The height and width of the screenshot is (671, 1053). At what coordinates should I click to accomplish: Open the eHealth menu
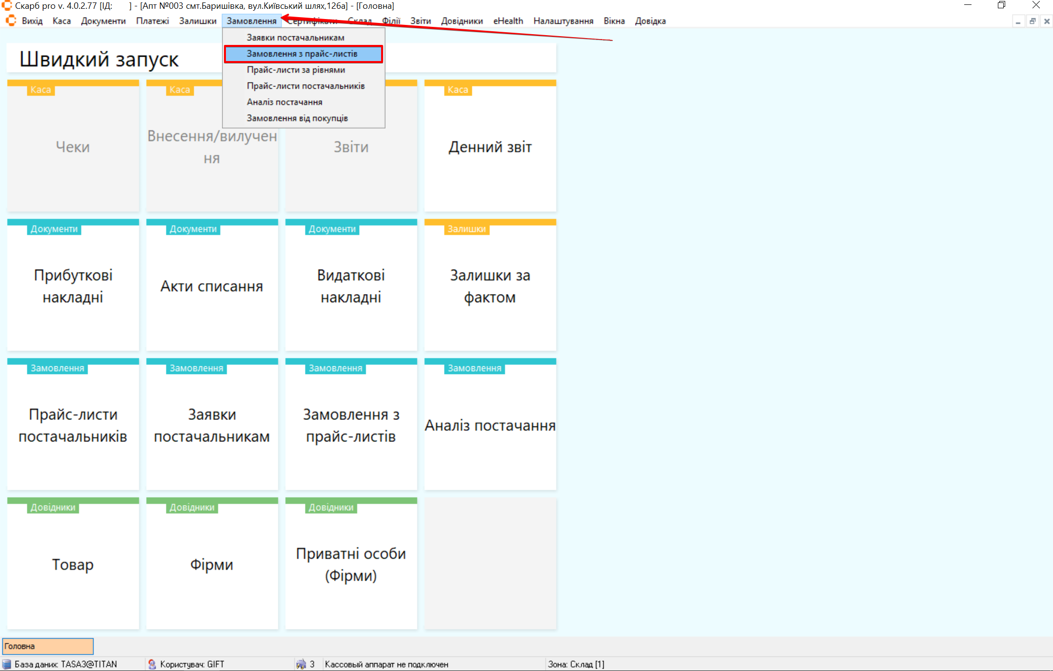tap(508, 21)
